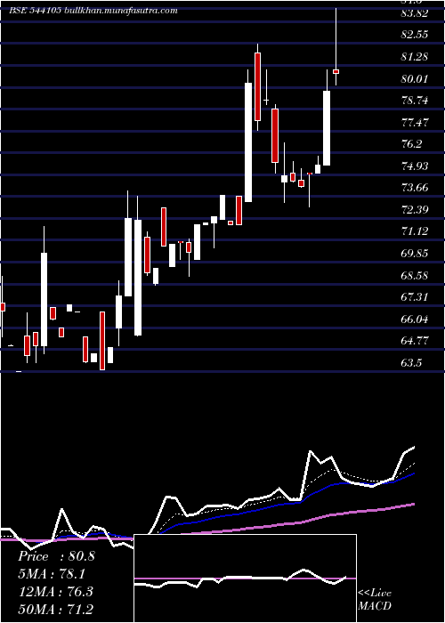Click the <<Live MACD label
This screenshot has width=445, height=623.
pyautogui.click(x=375, y=599)
